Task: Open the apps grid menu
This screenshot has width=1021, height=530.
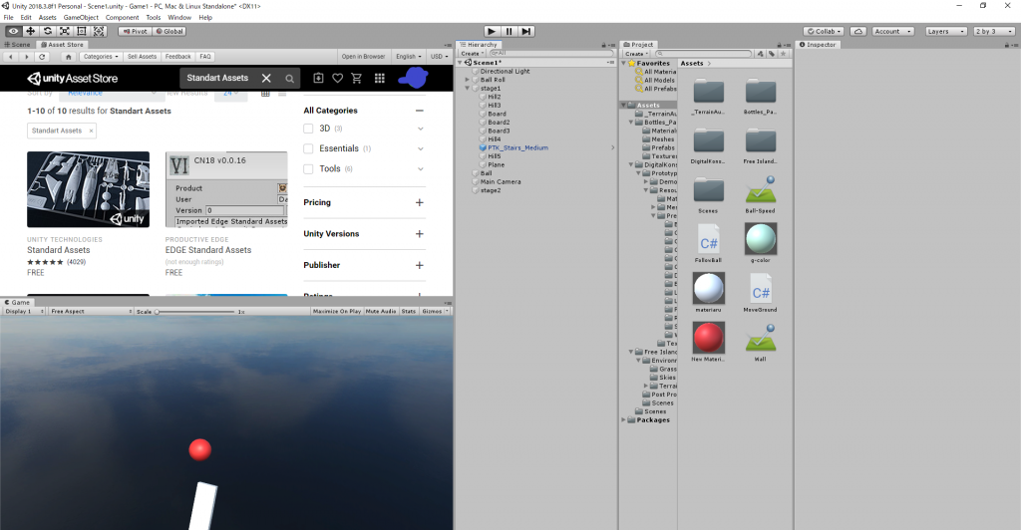Action: pyautogui.click(x=380, y=78)
